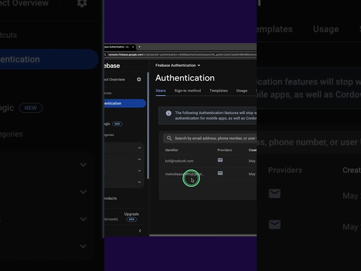Expand the second sidebar category chevron

pyautogui.click(x=139, y=159)
